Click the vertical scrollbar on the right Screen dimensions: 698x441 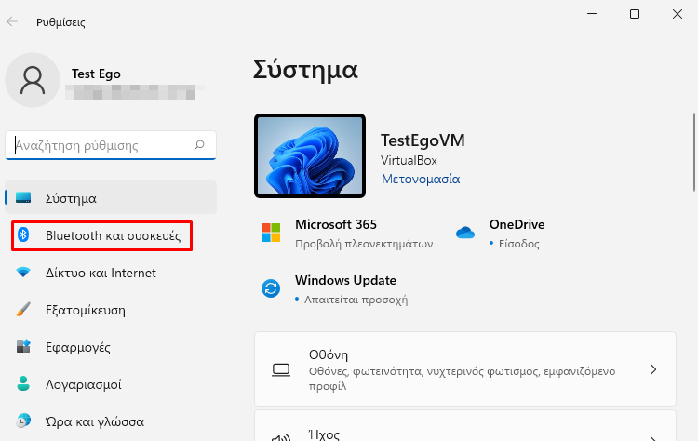(693, 153)
